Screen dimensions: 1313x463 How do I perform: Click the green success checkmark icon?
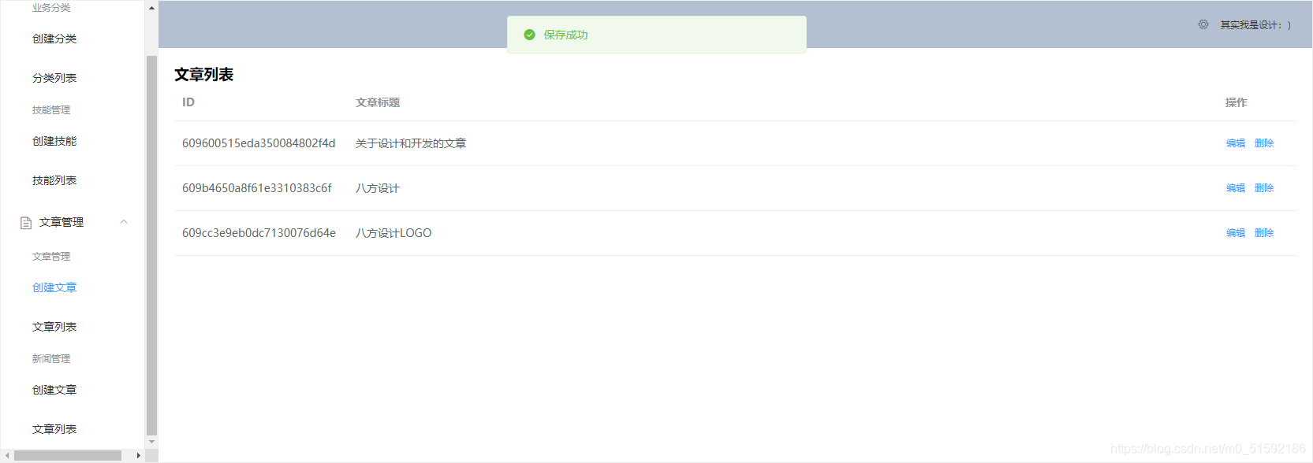[x=530, y=35]
